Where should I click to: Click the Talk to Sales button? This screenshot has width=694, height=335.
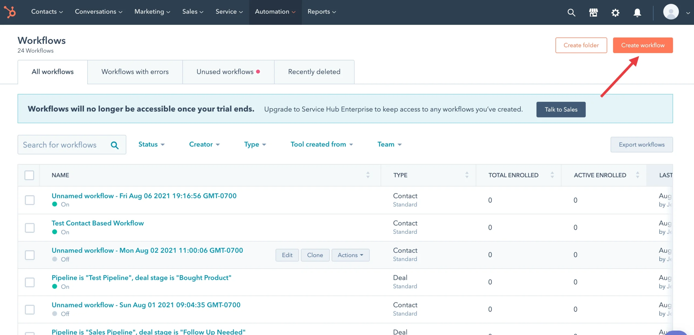561,109
